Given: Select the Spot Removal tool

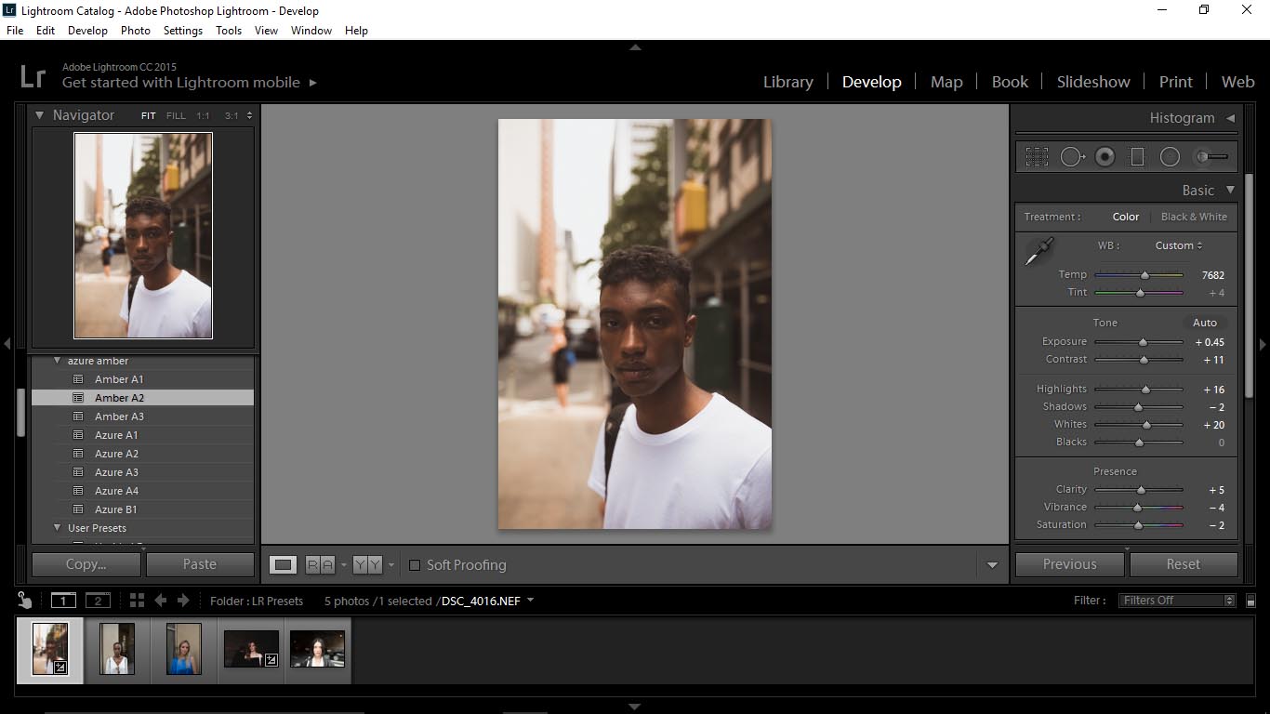Looking at the screenshot, I should click(x=1073, y=157).
